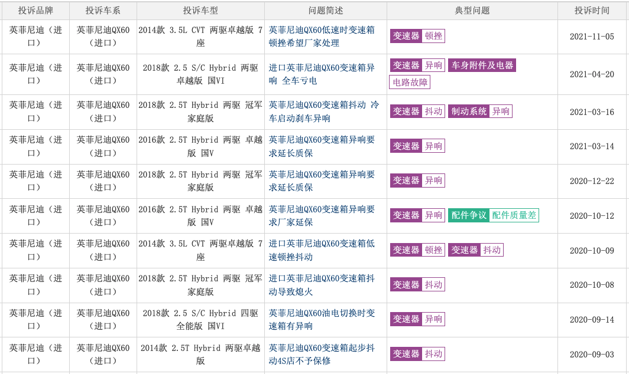Click the 变速器 抖动 tag in 2020-10-08 row
This screenshot has height=374, width=629.
click(x=417, y=285)
